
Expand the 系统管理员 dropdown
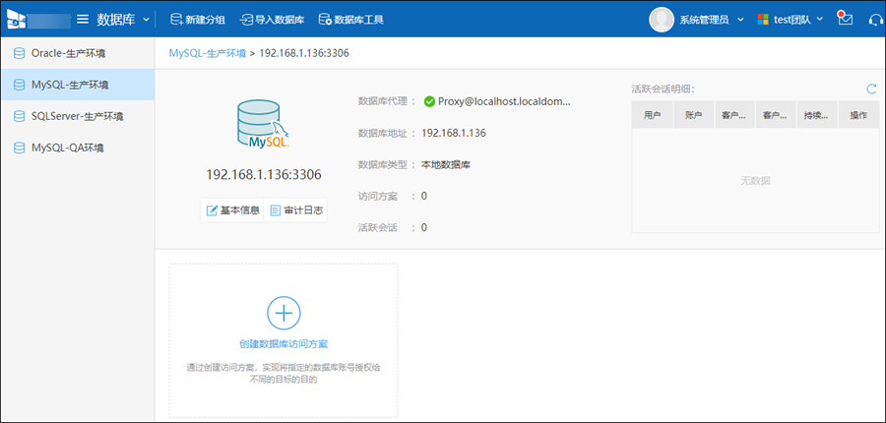point(712,20)
